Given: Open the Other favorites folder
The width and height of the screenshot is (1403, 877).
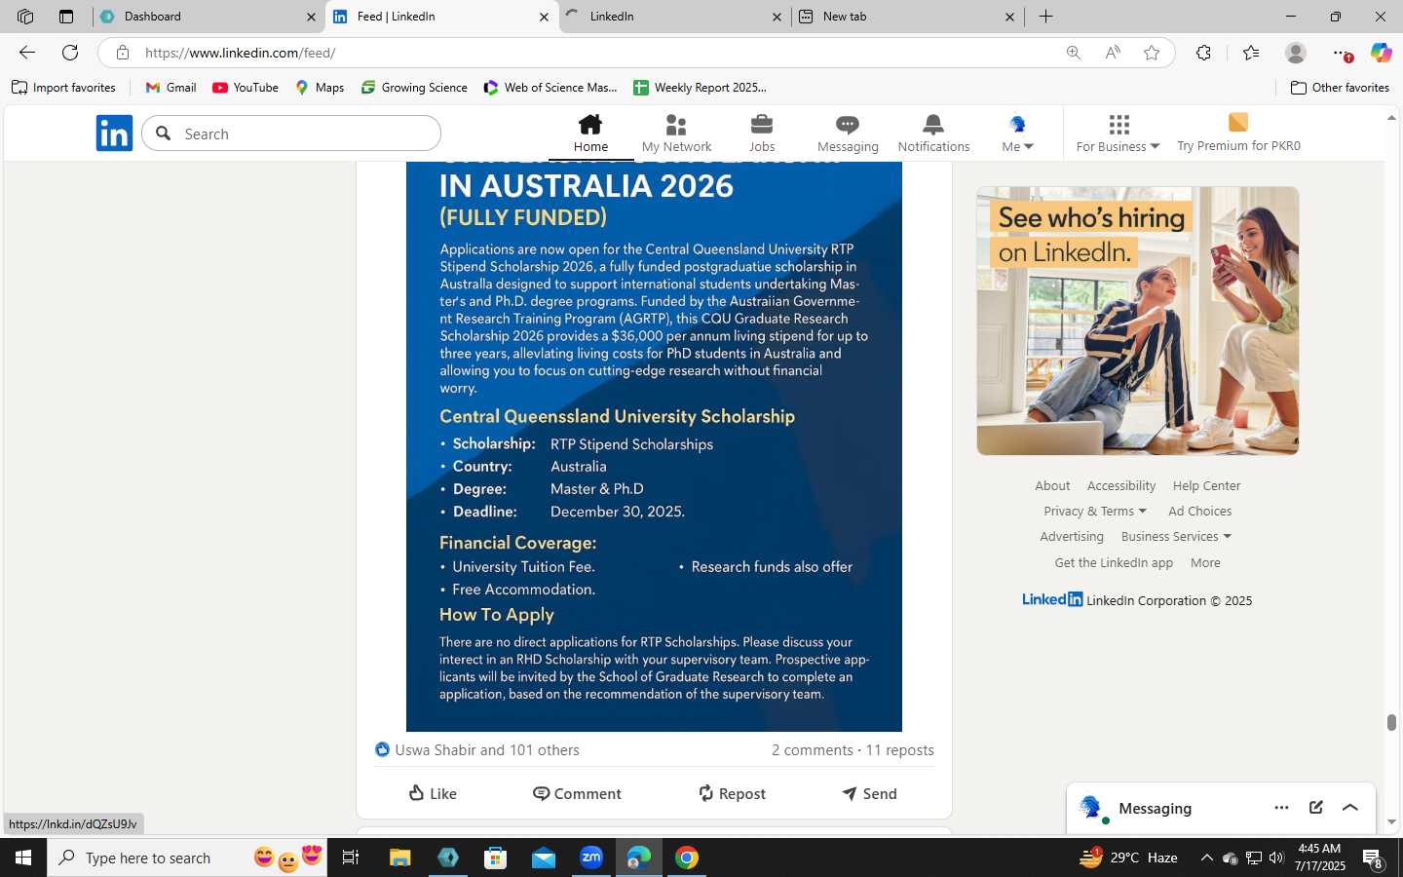Looking at the screenshot, I should click(1340, 87).
